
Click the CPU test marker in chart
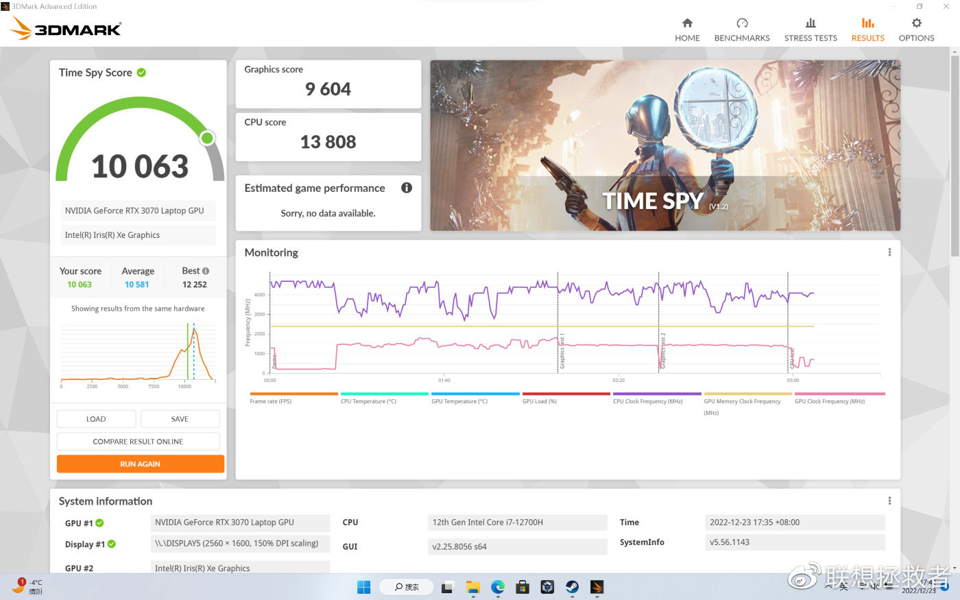click(x=791, y=358)
